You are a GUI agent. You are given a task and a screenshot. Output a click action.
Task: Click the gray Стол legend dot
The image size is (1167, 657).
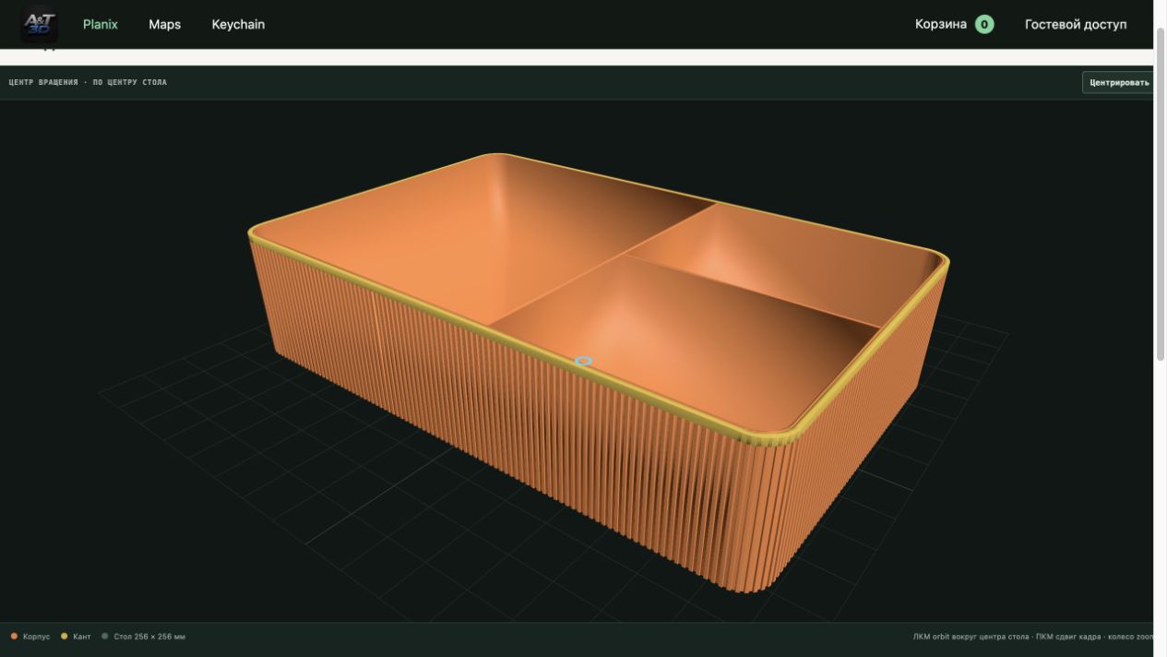pos(105,636)
